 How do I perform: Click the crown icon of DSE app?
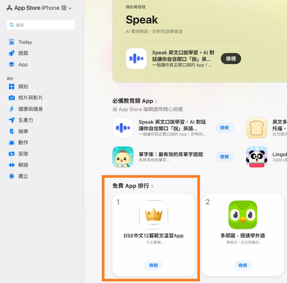click(154, 215)
